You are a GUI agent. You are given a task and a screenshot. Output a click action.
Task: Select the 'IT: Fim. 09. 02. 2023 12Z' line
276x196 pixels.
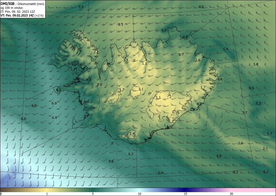(18, 12)
